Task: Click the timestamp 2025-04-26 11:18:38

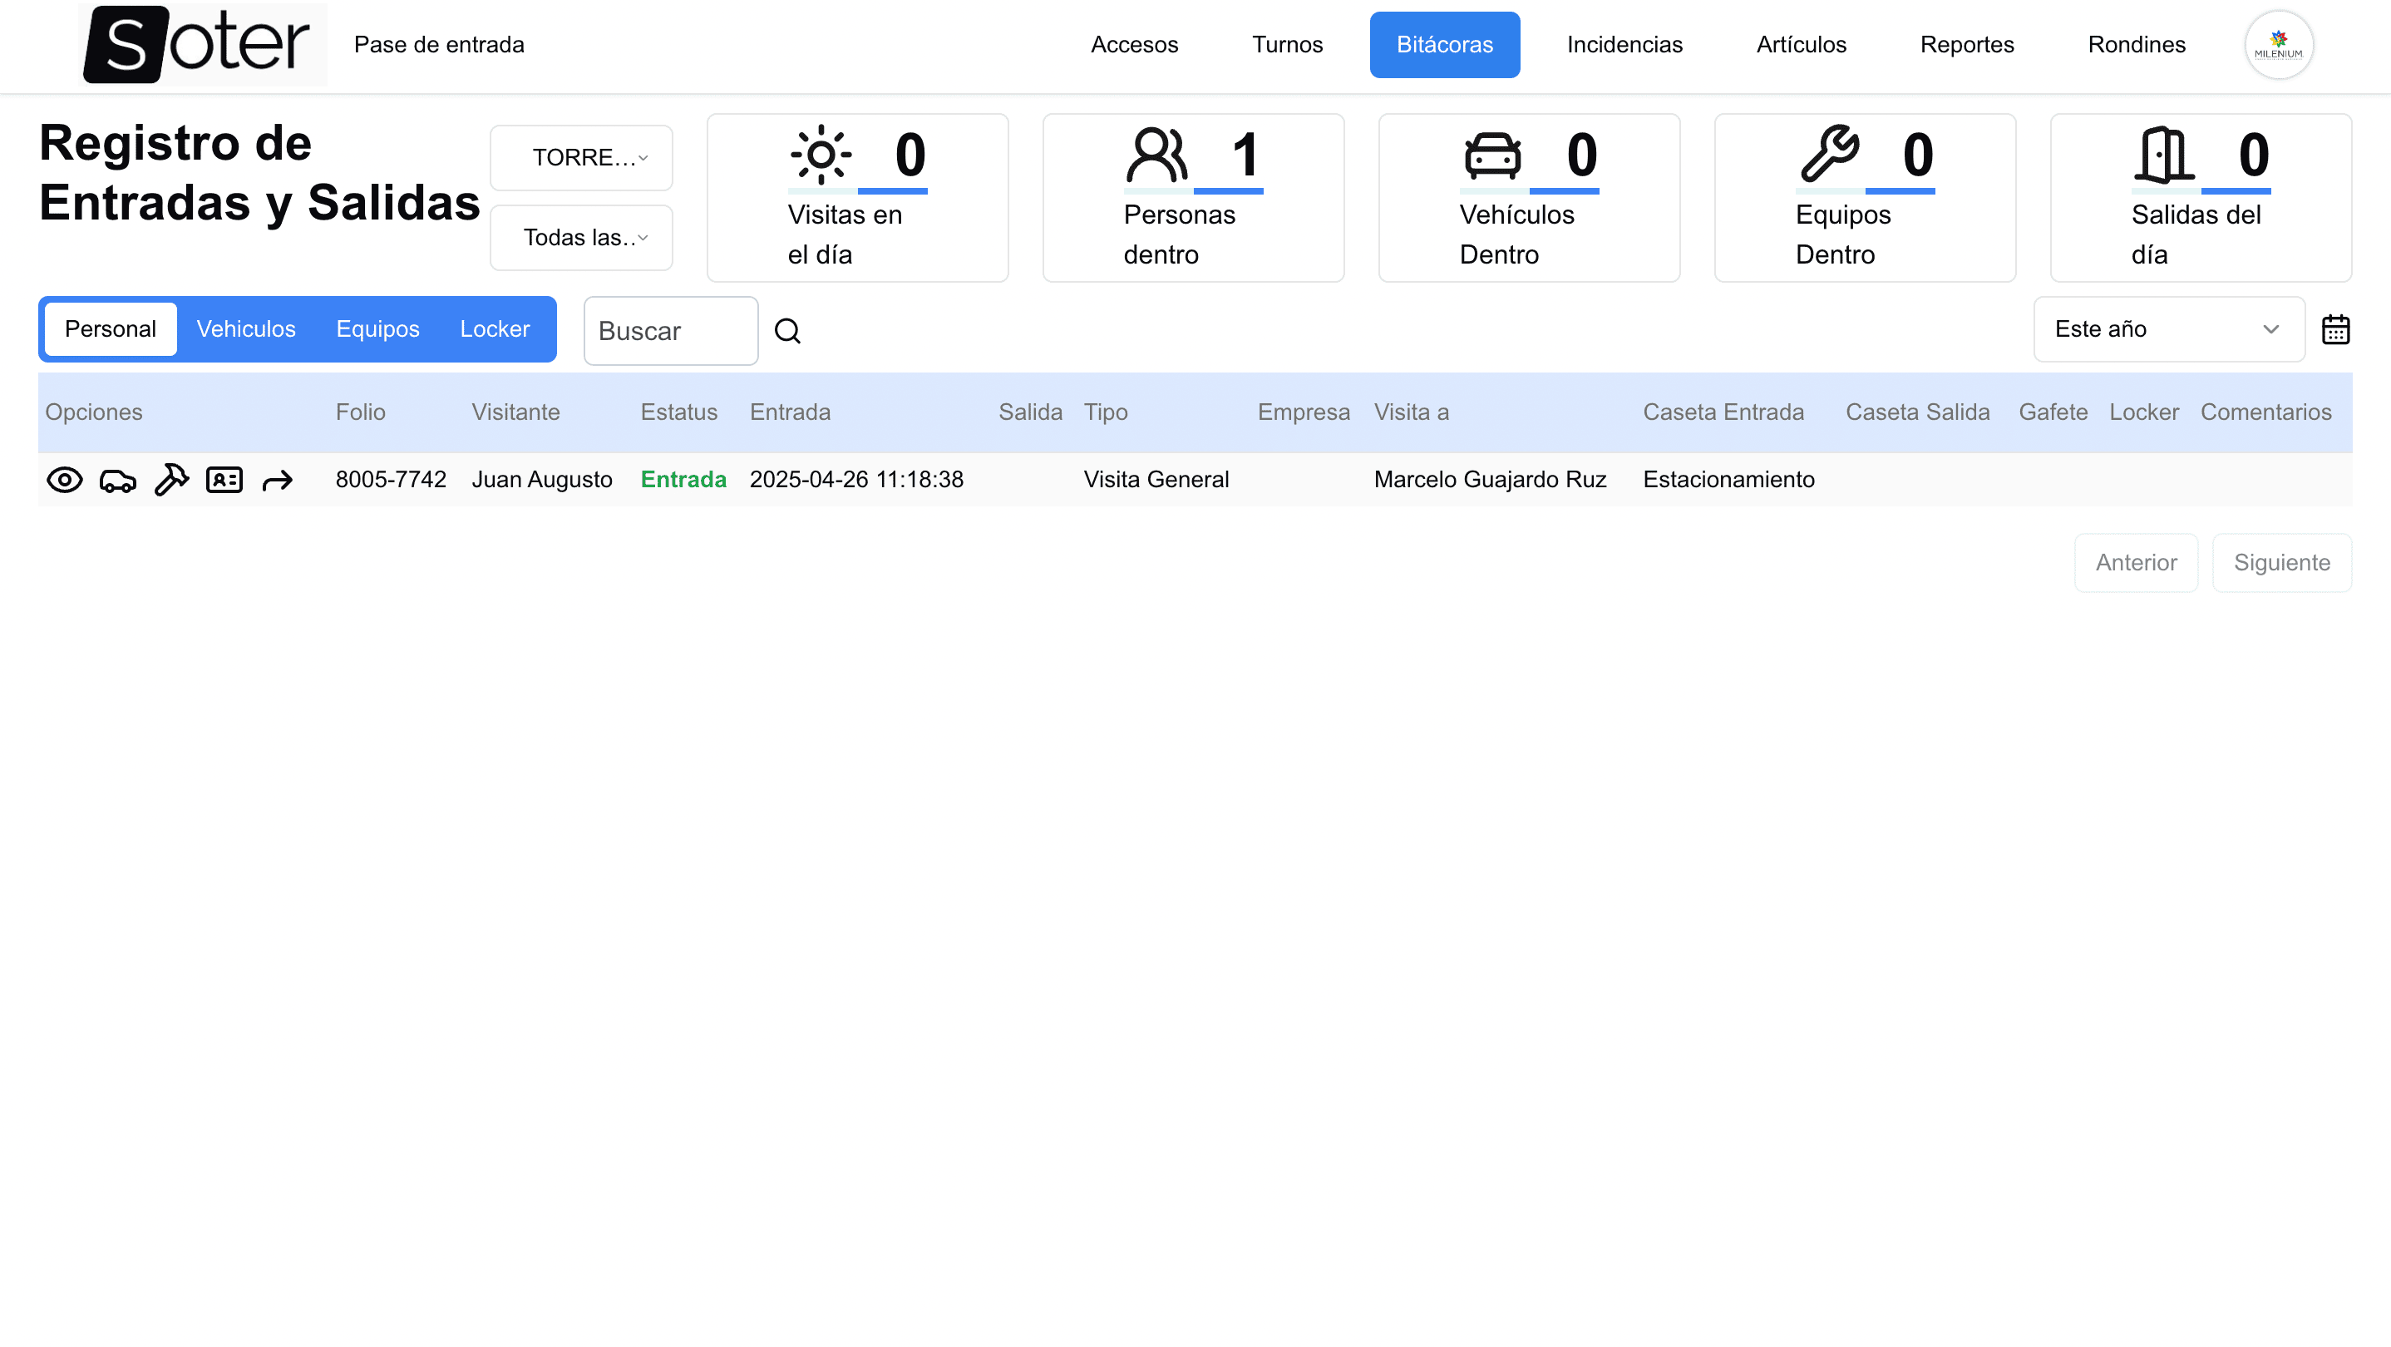Action: [856, 480]
